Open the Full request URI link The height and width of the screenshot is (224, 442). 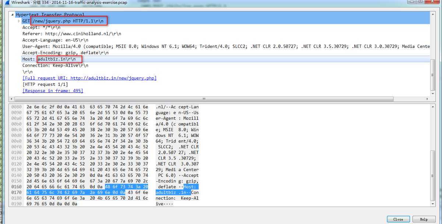pyautogui.click(x=90, y=78)
